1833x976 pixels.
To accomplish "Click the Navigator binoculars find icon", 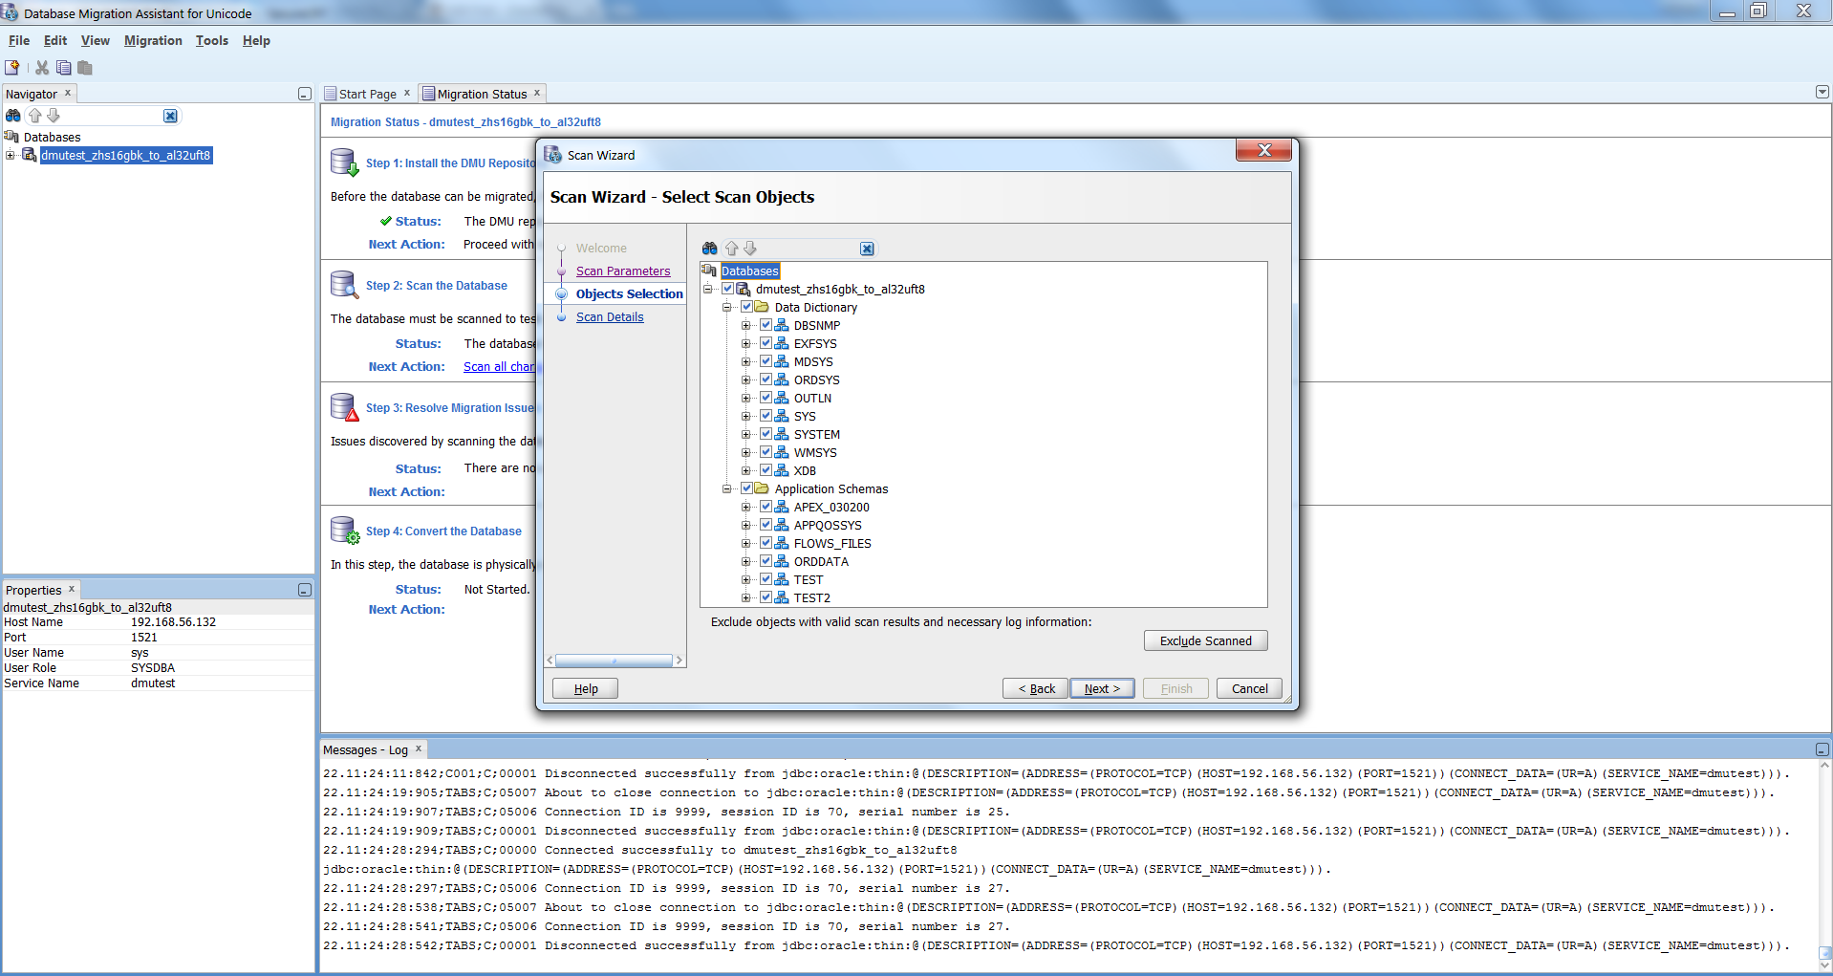I will pos(13,116).
